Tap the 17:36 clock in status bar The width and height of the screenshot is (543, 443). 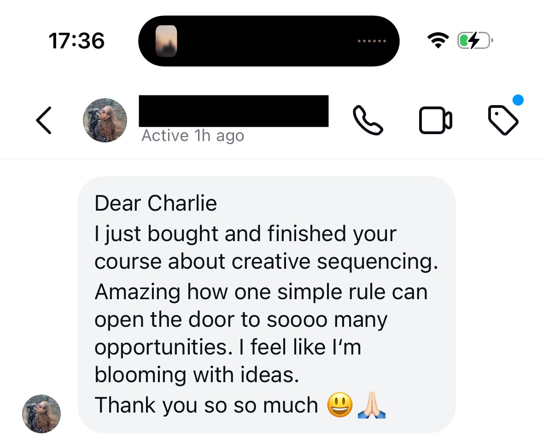tap(76, 41)
